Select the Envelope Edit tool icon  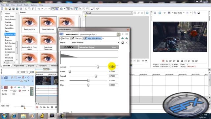(x=80, y=9)
